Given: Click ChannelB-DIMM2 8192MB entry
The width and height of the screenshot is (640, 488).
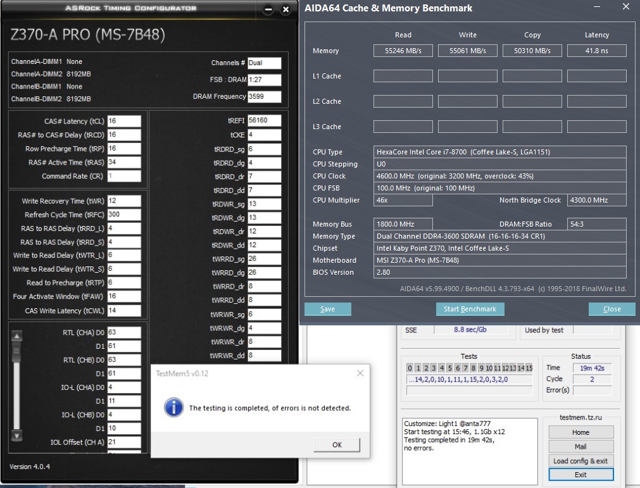Looking at the screenshot, I should click(x=51, y=99).
